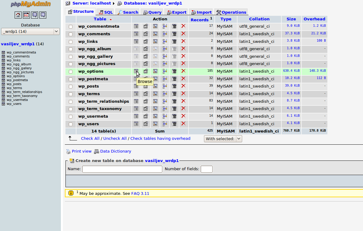Drop the wp_users table

(183, 124)
